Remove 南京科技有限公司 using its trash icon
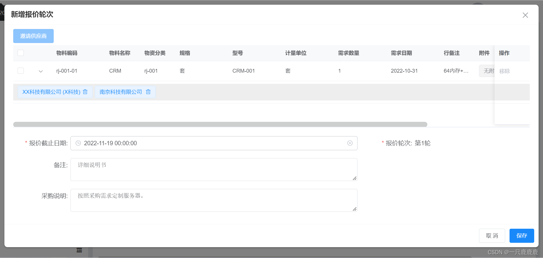This screenshot has height=258, width=543. point(148,92)
